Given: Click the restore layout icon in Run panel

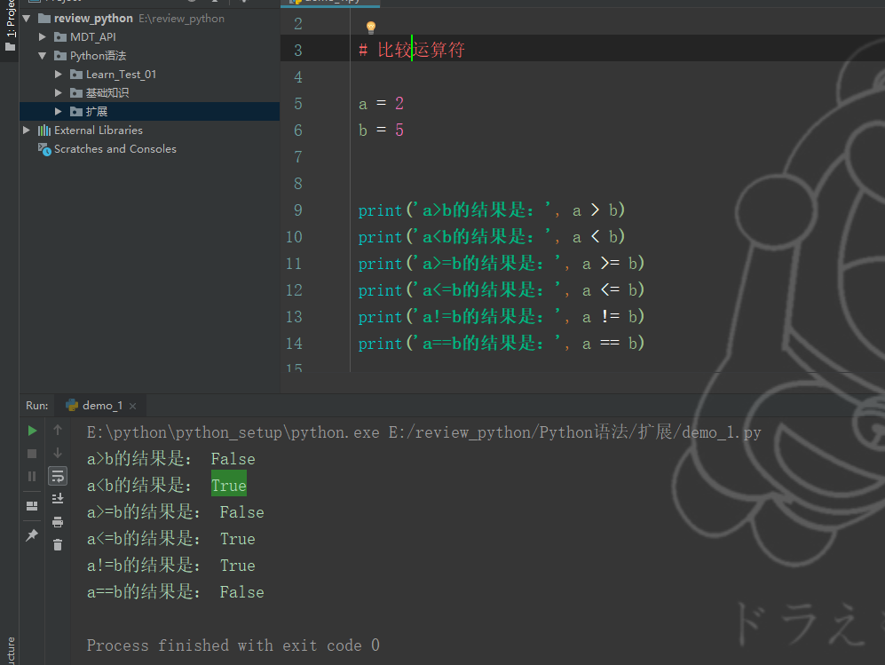Looking at the screenshot, I should coord(32,506).
